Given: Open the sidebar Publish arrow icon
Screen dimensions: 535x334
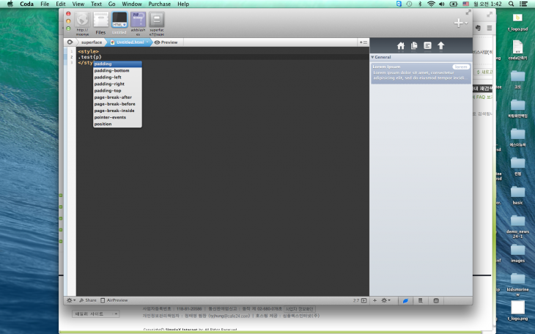Looking at the screenshot, I should [441, 45].
